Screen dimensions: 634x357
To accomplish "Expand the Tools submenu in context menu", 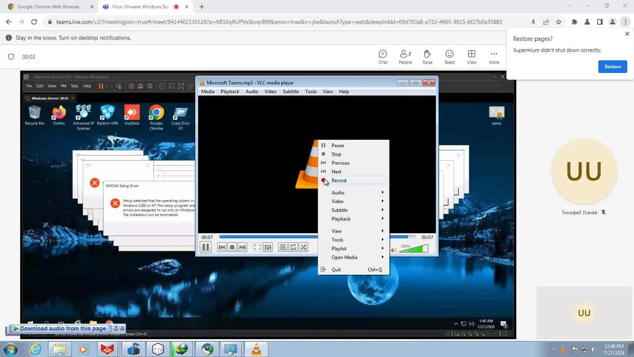I will (354, 240).
